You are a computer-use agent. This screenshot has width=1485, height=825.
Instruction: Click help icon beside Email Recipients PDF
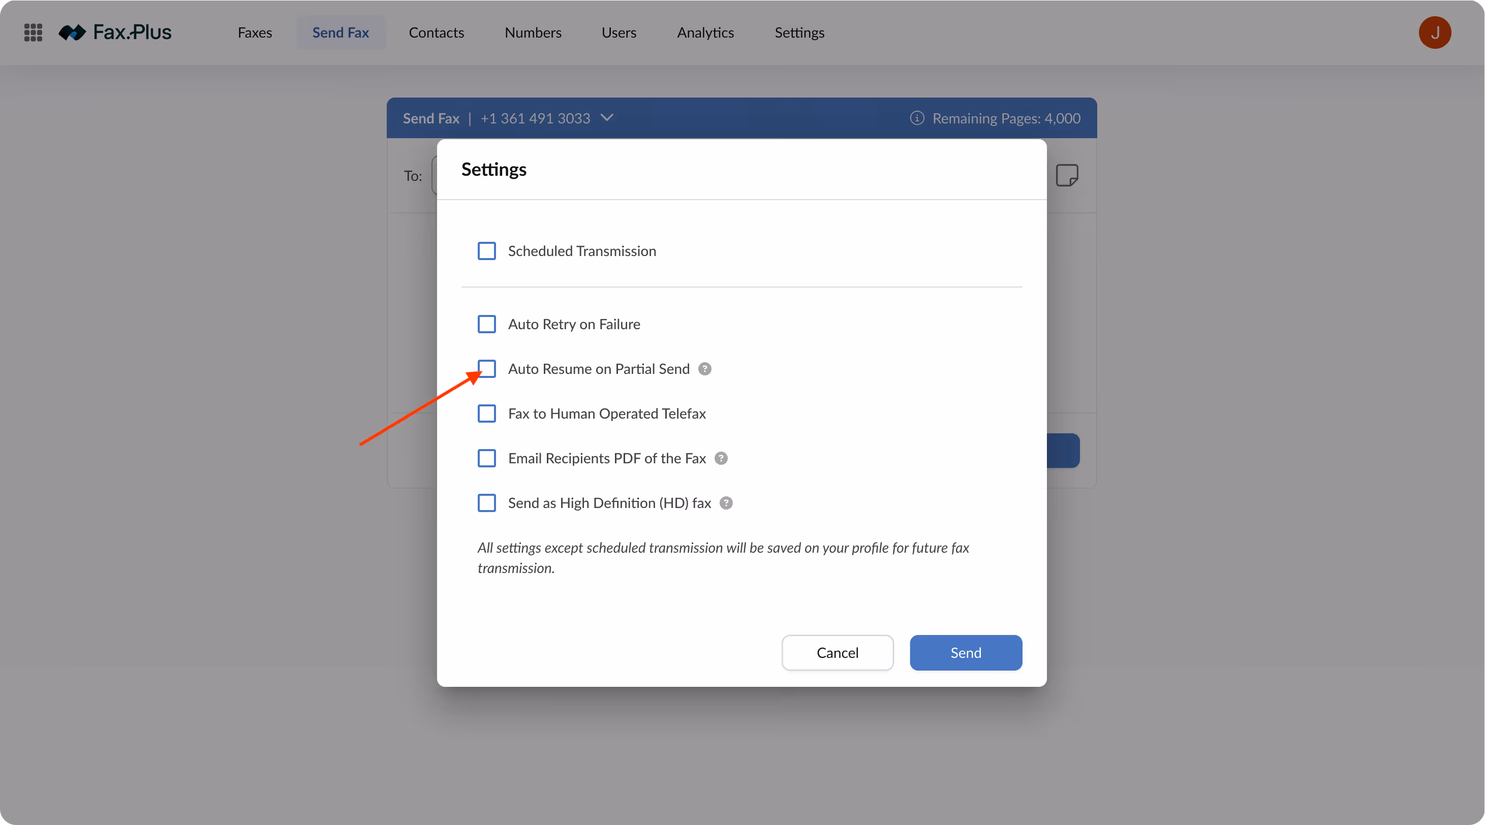[x=721, y=458]
